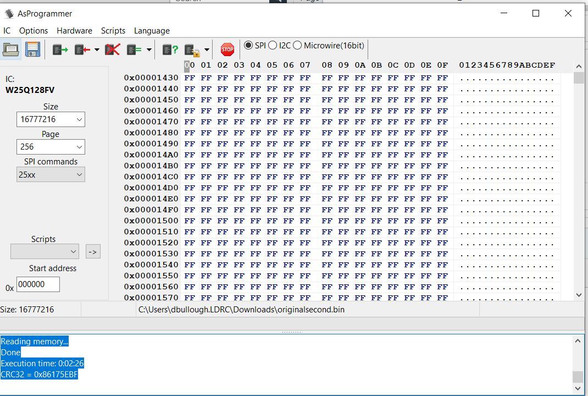Viewport: 588px width, 396px height.
Task: Click the log panel scrollbar up arrow
Action: 578,341
